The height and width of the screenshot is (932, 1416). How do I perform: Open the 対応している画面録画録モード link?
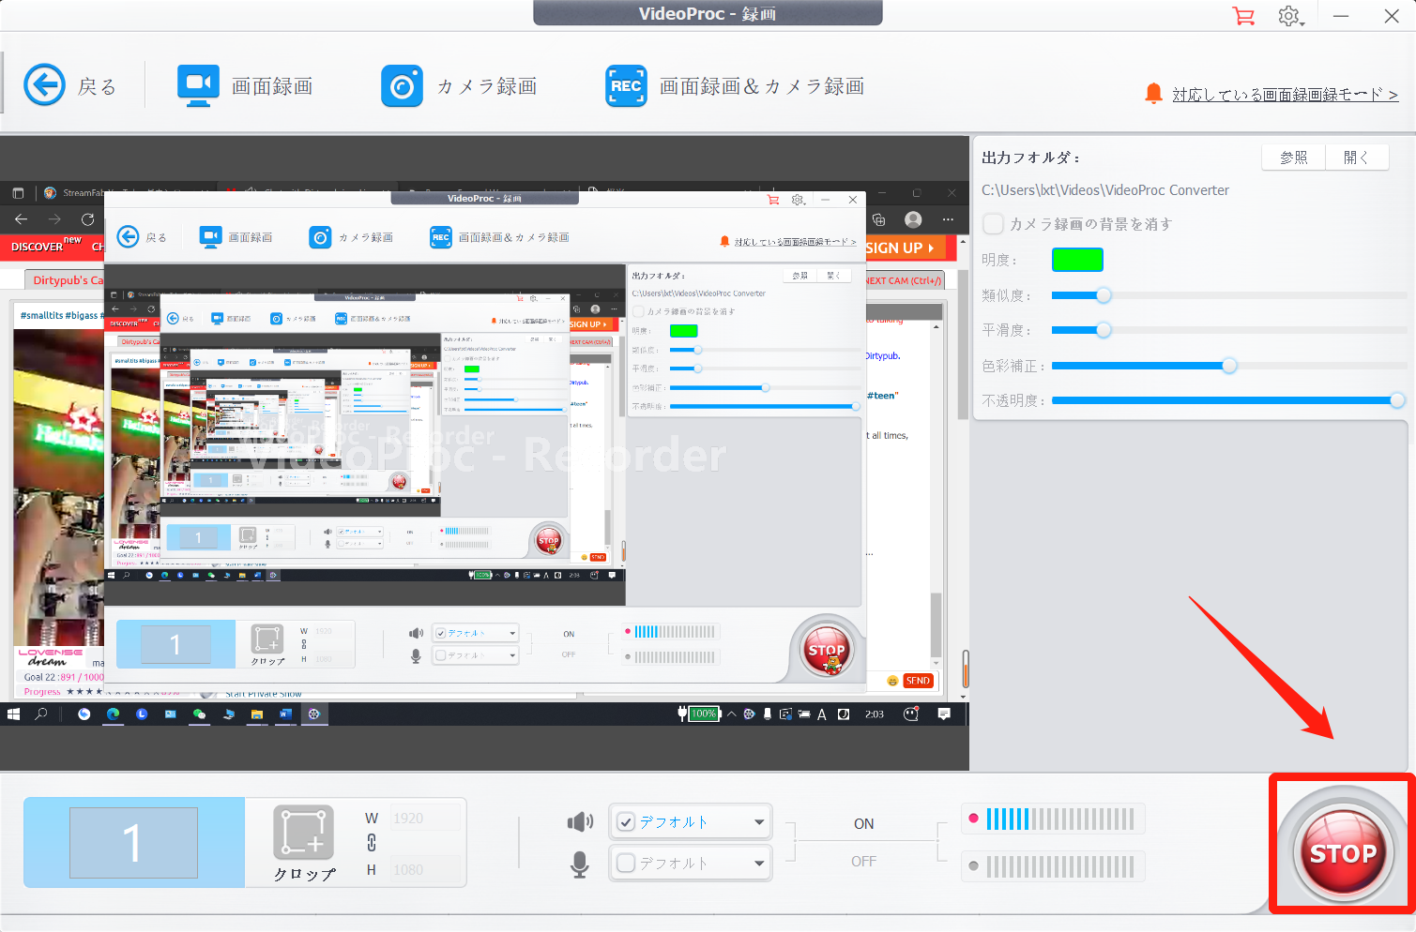(1285, 95)
